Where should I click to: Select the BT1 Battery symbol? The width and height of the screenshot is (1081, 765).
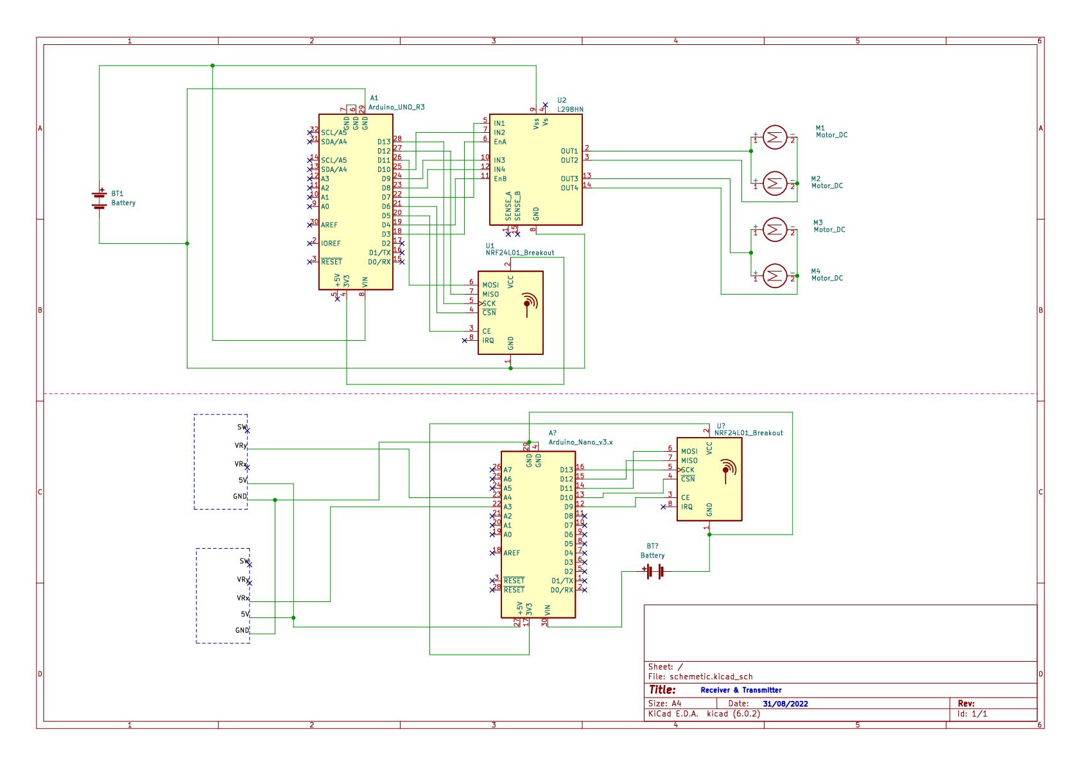point(99,199)
